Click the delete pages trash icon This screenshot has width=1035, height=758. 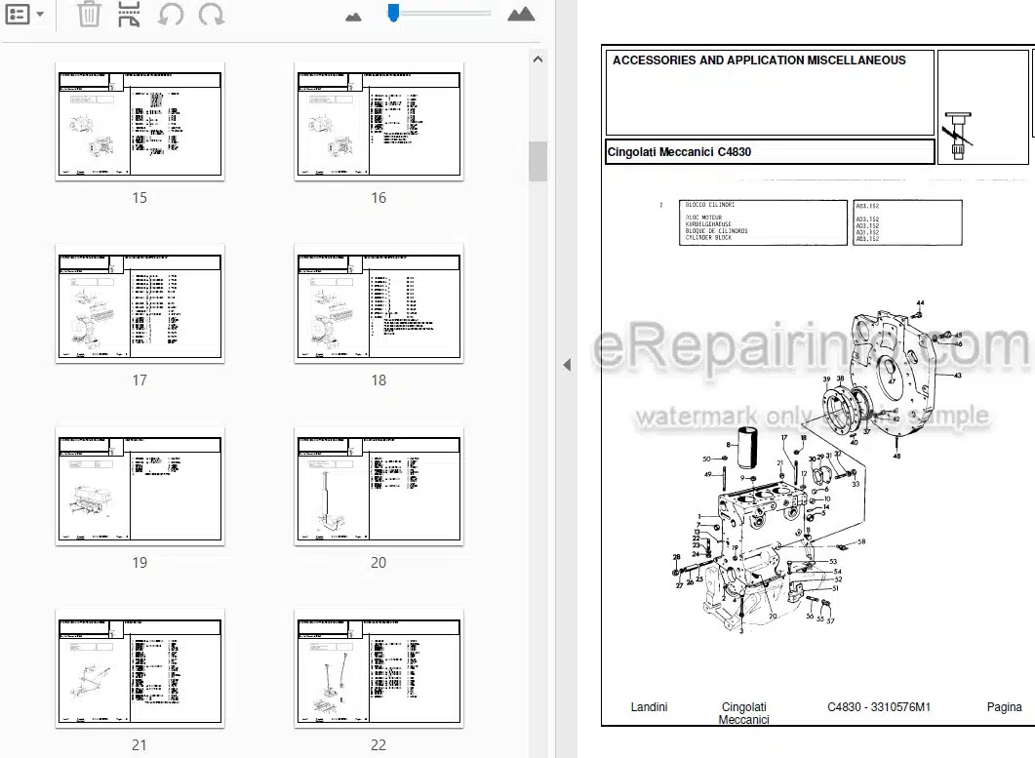click(x=89, y=14)
